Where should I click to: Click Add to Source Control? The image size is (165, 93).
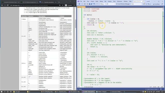point(152,89)
